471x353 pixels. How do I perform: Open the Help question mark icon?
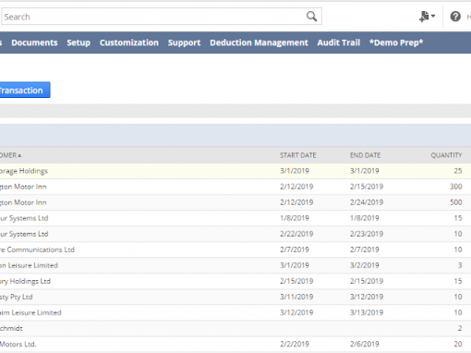(455, 17)
